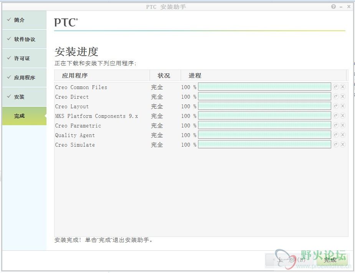
Task: Select the highlighted 完成 step in the sidebar
Action: (24, 116)
